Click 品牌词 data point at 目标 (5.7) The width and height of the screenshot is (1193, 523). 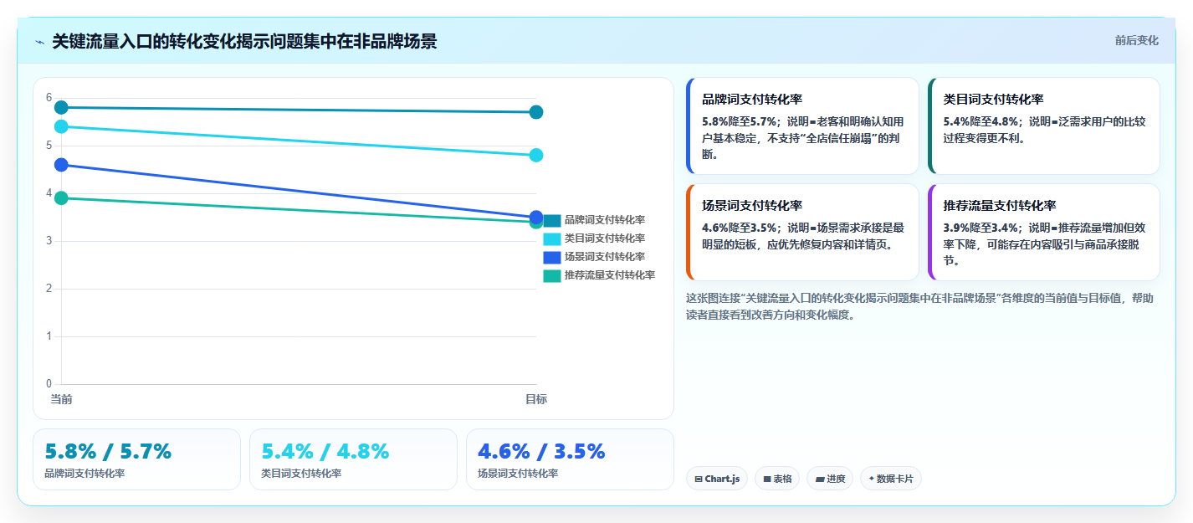coord(536,112)
